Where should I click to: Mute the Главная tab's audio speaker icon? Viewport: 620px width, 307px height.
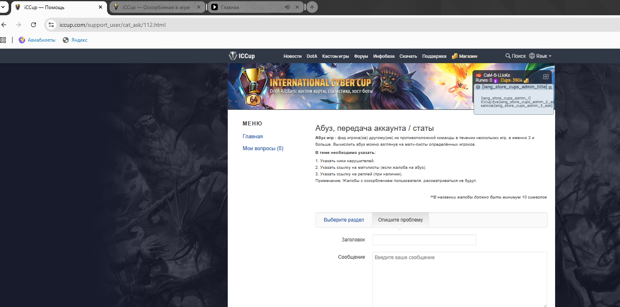287,7
